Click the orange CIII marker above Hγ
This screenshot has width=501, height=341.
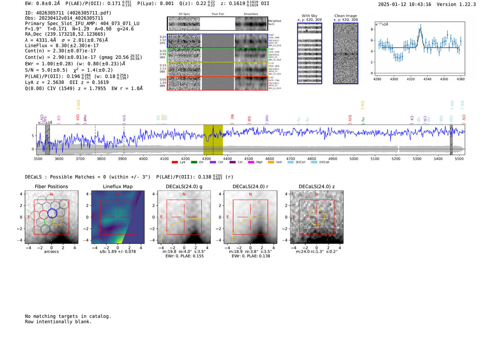pyautogui.click(x=362, y=105)
